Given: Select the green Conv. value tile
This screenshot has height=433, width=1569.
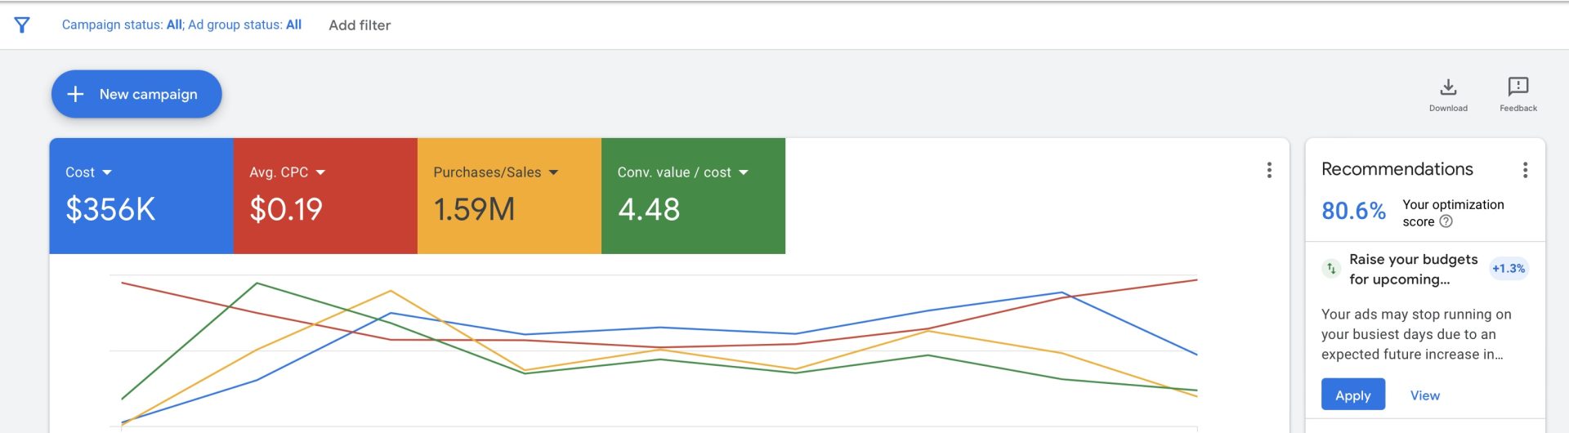Looking at the screenshot, I should pyautogui.click(x=693, y=195).
